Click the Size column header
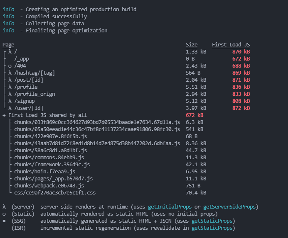Viewport: 288px width, 238px height. click(x=192, y=45)
